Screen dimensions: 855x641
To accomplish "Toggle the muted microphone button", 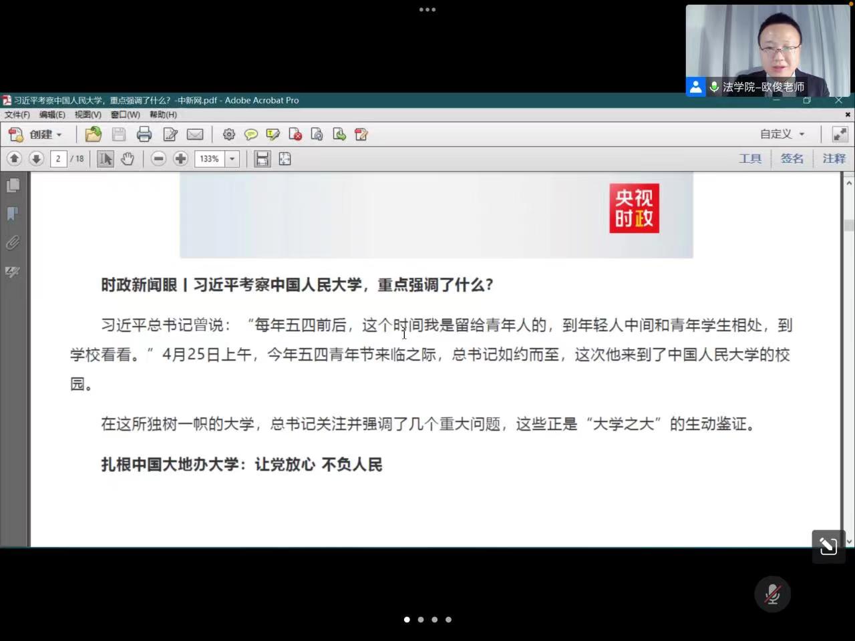I will coord(772,594).
